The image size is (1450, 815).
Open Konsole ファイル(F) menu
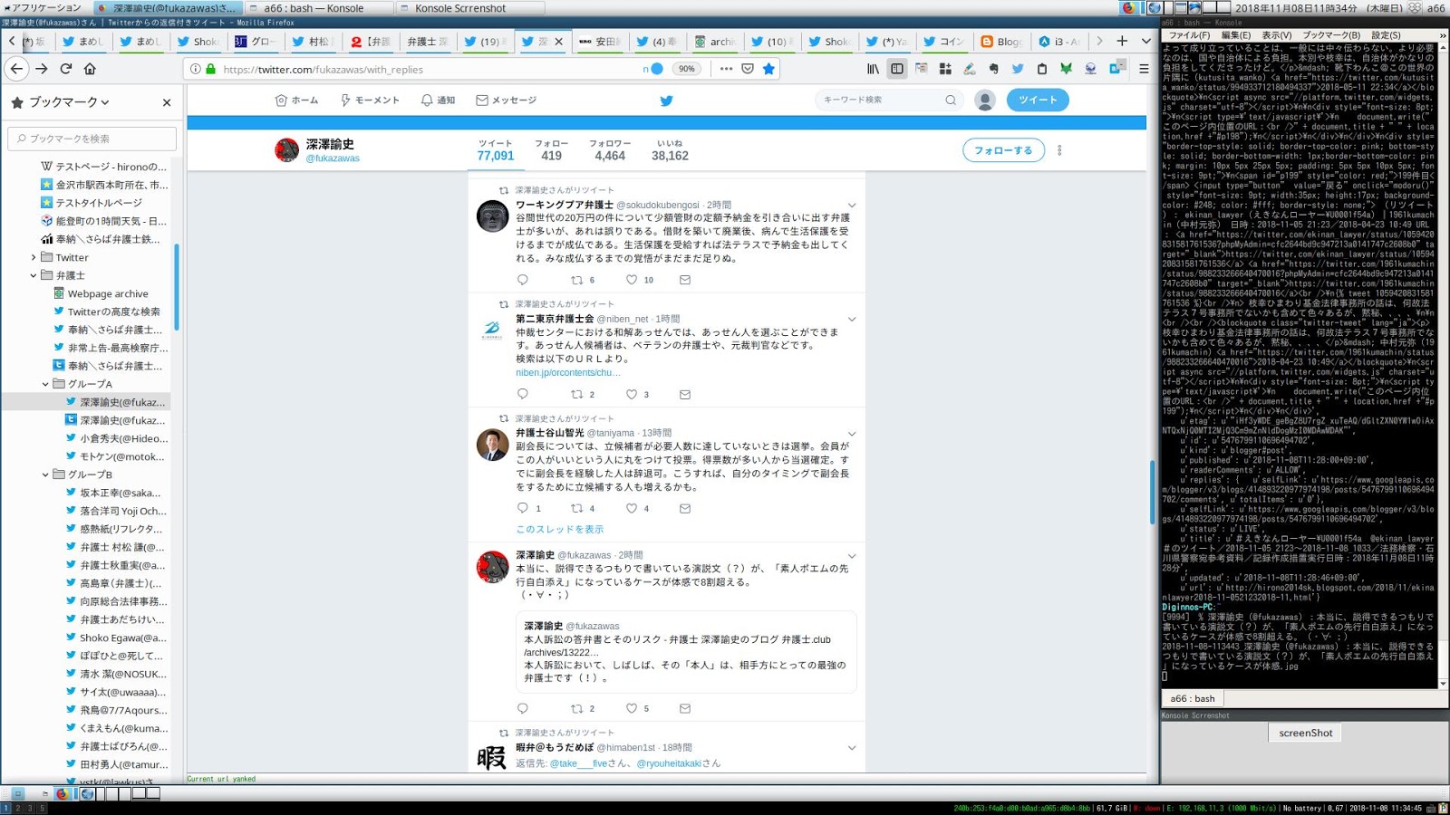1189,35
